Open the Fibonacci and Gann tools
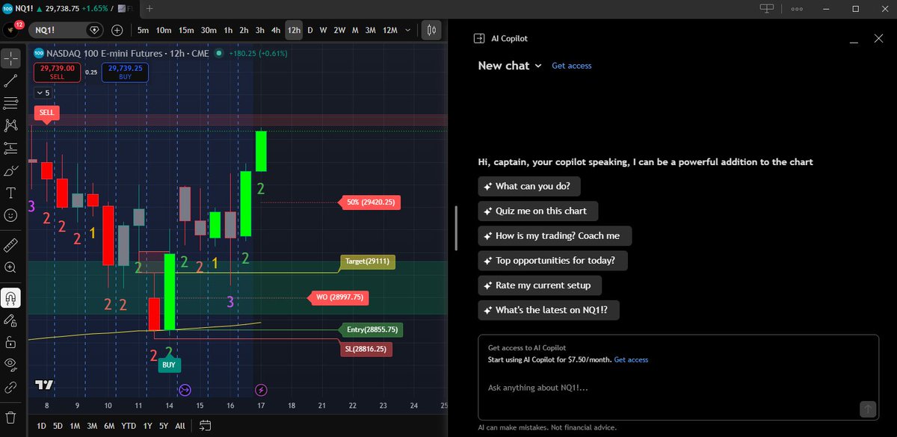Viewport: 897px width, 437px height. coord(10,102)
